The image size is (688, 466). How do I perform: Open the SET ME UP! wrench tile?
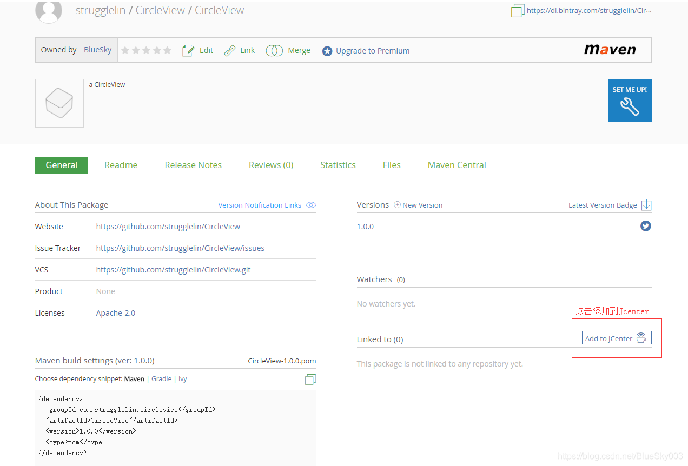(x=630, y=101)
